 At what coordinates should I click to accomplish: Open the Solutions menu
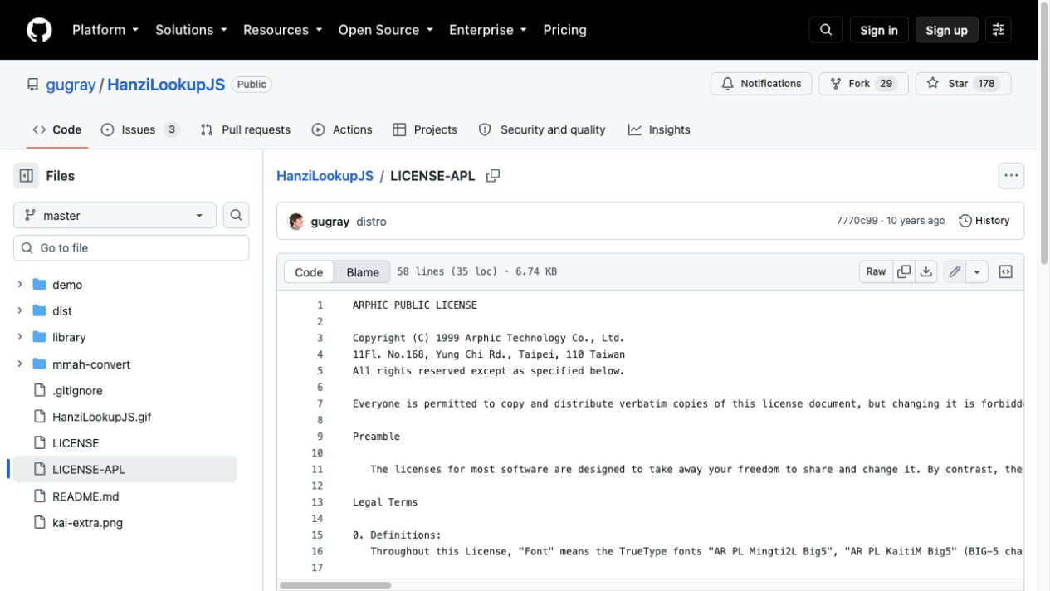pyautogui.click(x=191, y=30)
